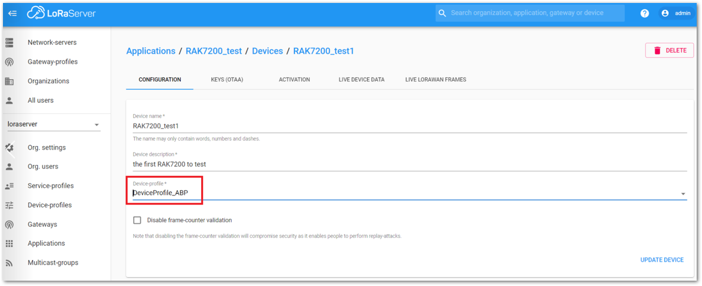This screenshot has width=702, height=286.
Task: Click the device name rules hint text
Action: click(x=196, y=139)
